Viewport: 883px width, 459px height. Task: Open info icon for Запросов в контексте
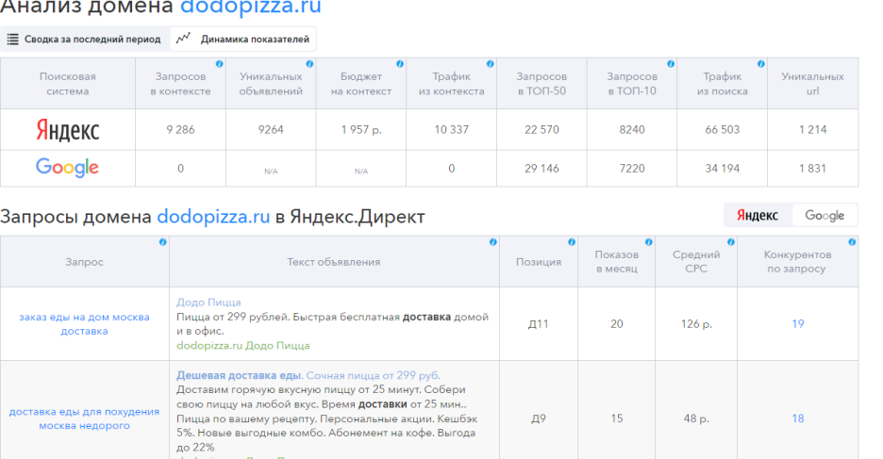(x=219, y=63)
